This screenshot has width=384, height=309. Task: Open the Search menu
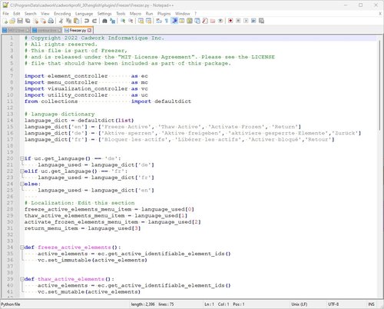coord(31,14)
